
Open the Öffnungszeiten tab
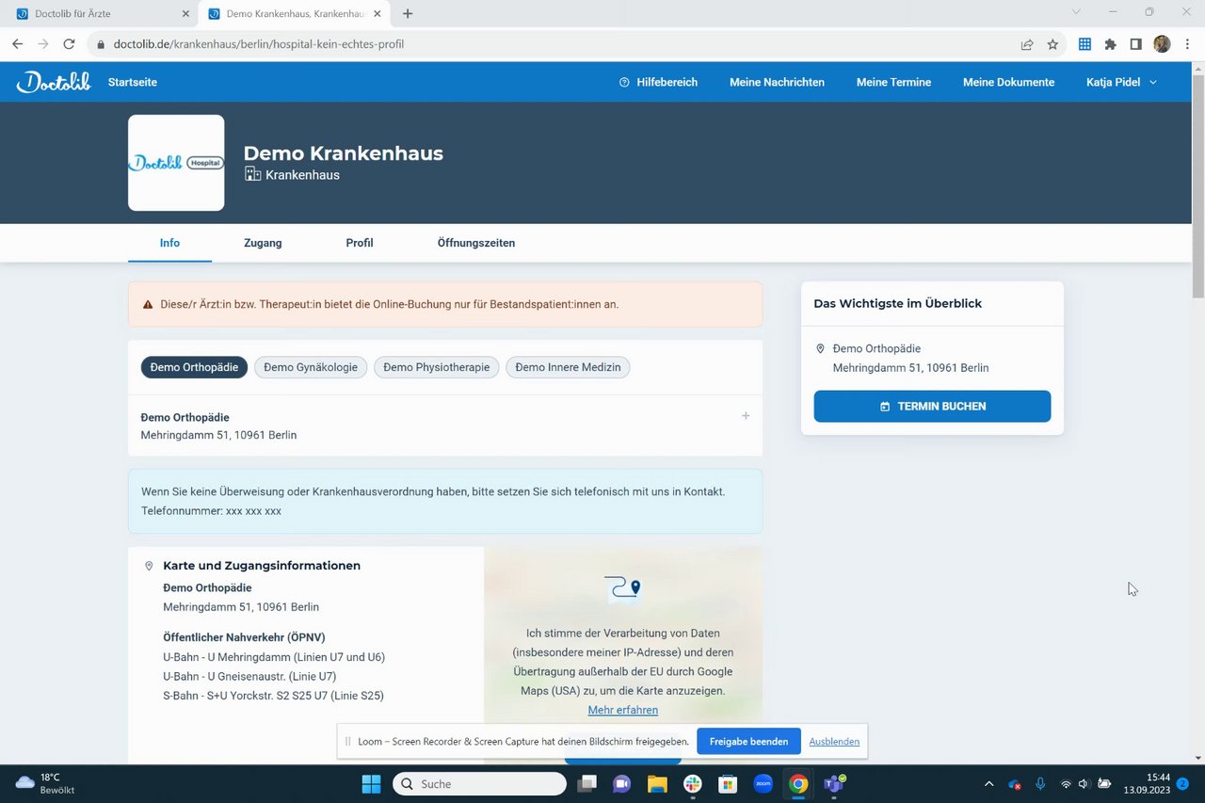tap(476, 243)
